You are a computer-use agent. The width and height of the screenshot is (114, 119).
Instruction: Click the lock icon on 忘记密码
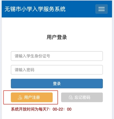71,97
